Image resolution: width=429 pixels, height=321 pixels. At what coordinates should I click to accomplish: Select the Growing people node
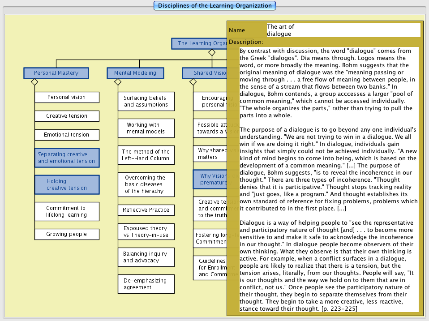[66, 234]
